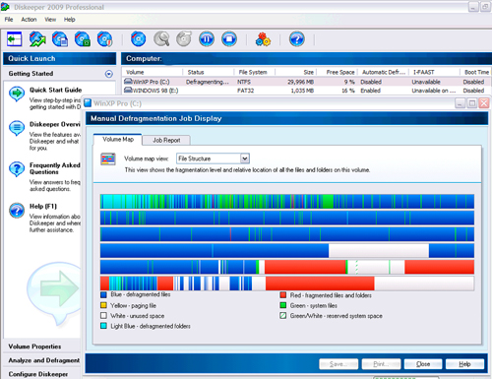Select the '1,035 MB' size cell
The height and width of the screenshot is (379, 492).
[302, 91]
